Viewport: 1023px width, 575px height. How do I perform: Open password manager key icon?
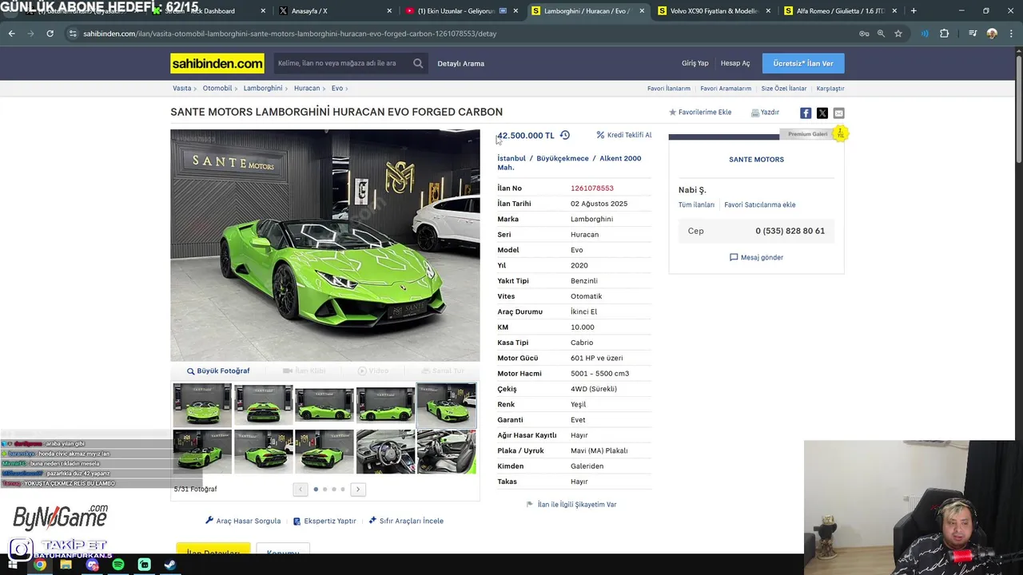(x=864, y=34)
